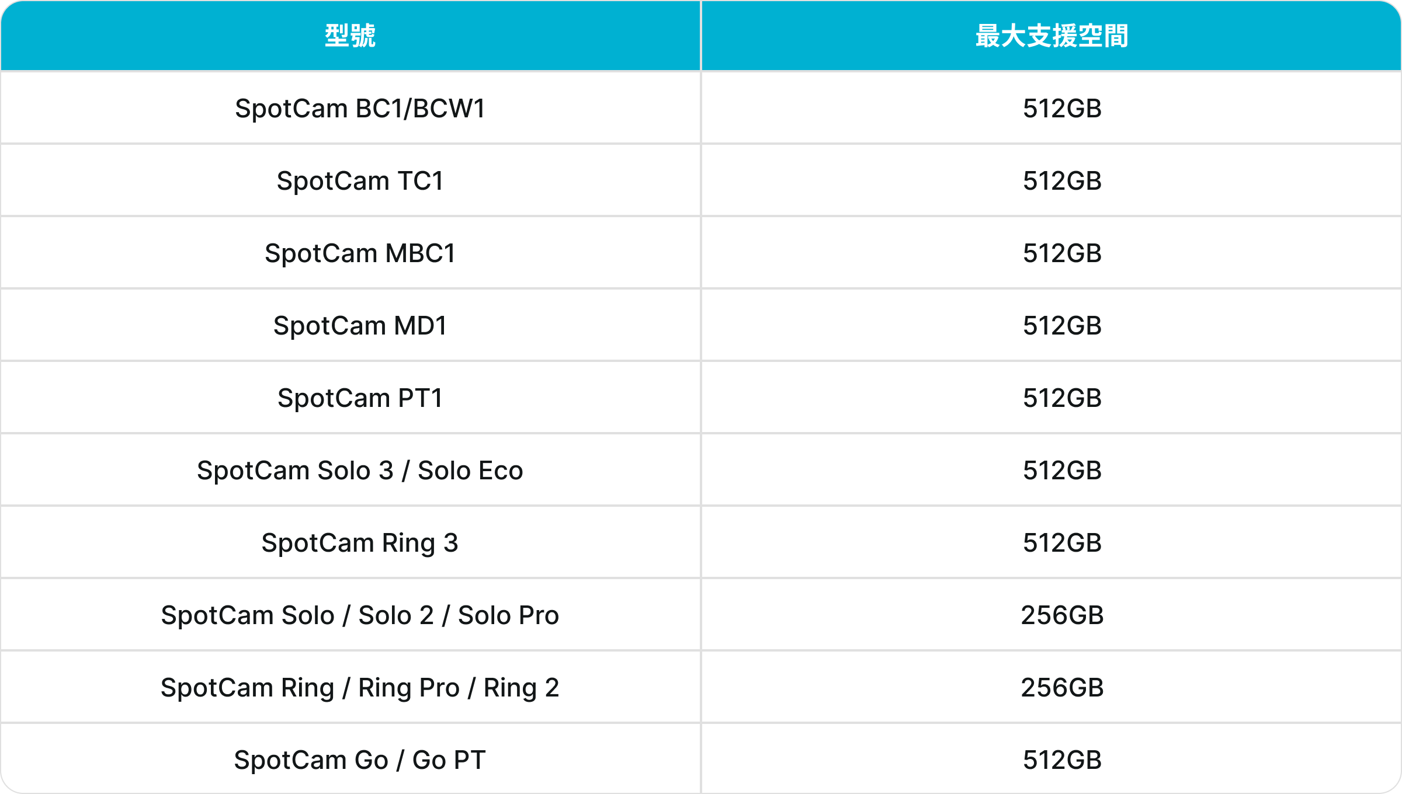The width and height of the screenshot is (1402, 794).
Task: Click 512GB value in Go PT row
Action: [x=1062, y=760]
